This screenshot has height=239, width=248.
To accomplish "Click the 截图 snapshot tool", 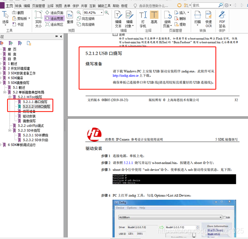I will pos(18,13).
